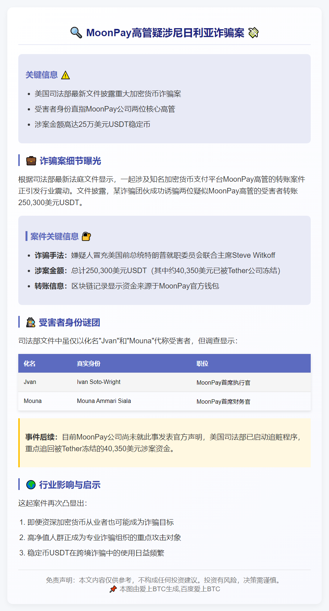
Task: Click the lock icon beside 案件关键信息
Action: pos(86,237)
